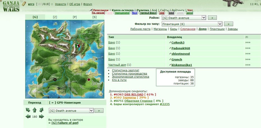
Task: Click the small icon before Granch
Action: pos(170,59)
